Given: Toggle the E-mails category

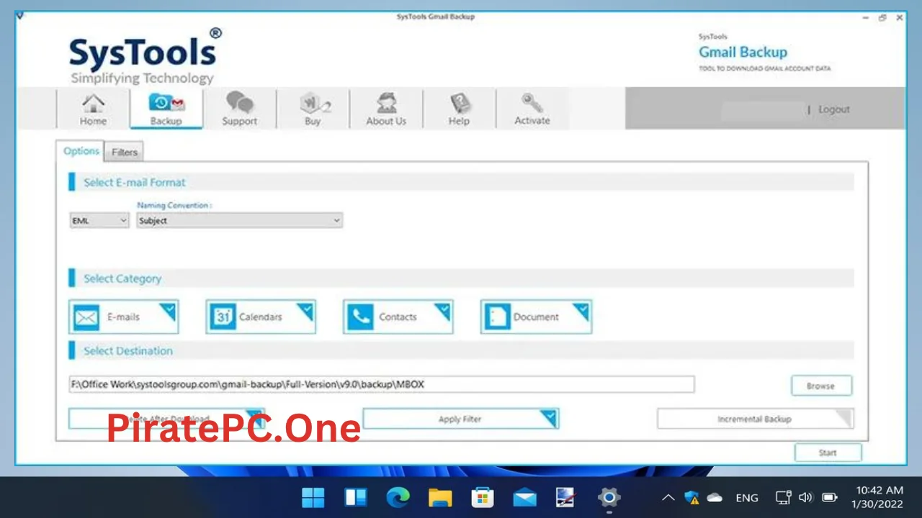Looking at the screenshot, I should [x=124, y=317].
